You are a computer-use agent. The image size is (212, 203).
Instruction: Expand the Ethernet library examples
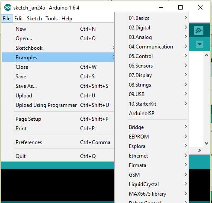click(152, 156)
